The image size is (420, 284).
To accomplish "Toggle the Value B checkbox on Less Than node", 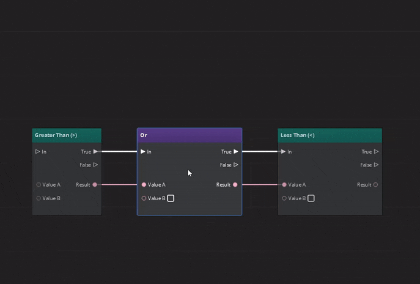I will 311,198.
